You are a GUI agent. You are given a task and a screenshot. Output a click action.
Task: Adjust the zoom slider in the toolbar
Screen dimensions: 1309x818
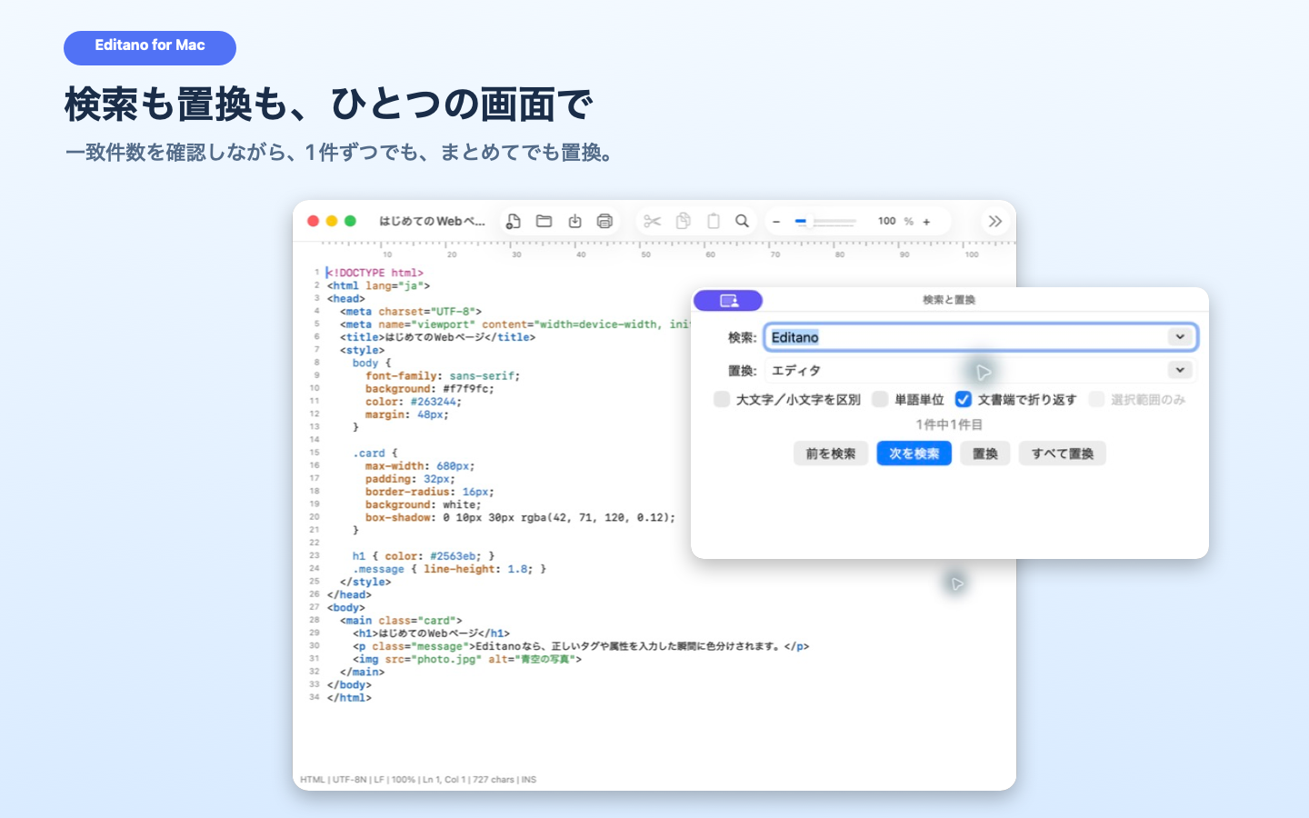tap(824, 222)
